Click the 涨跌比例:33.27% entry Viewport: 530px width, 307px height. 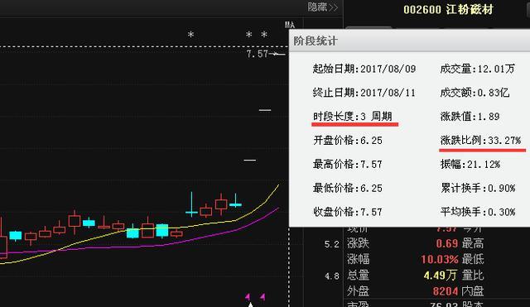[480, 140]
